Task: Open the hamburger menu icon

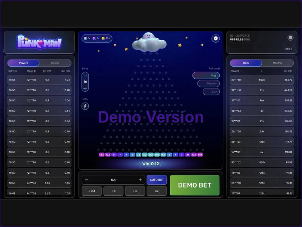Action: pyautogui.click(x=290, y=37)
